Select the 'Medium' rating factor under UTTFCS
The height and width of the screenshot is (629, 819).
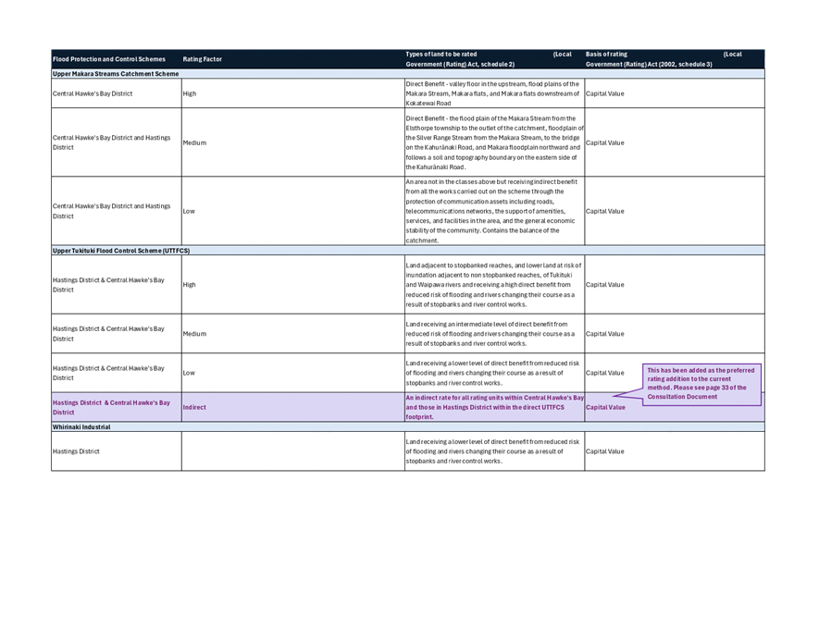click(x=194, y=334)
